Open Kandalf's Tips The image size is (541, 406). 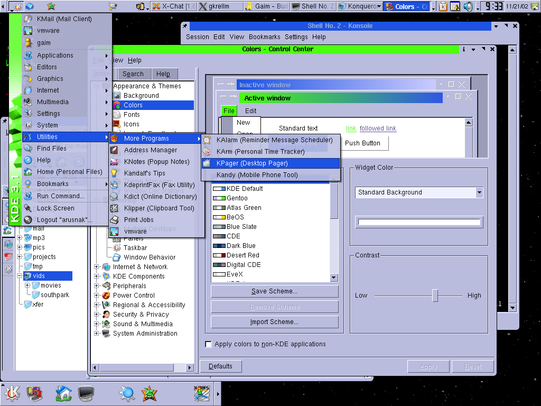pyautogui.click(x=156, y=173)
